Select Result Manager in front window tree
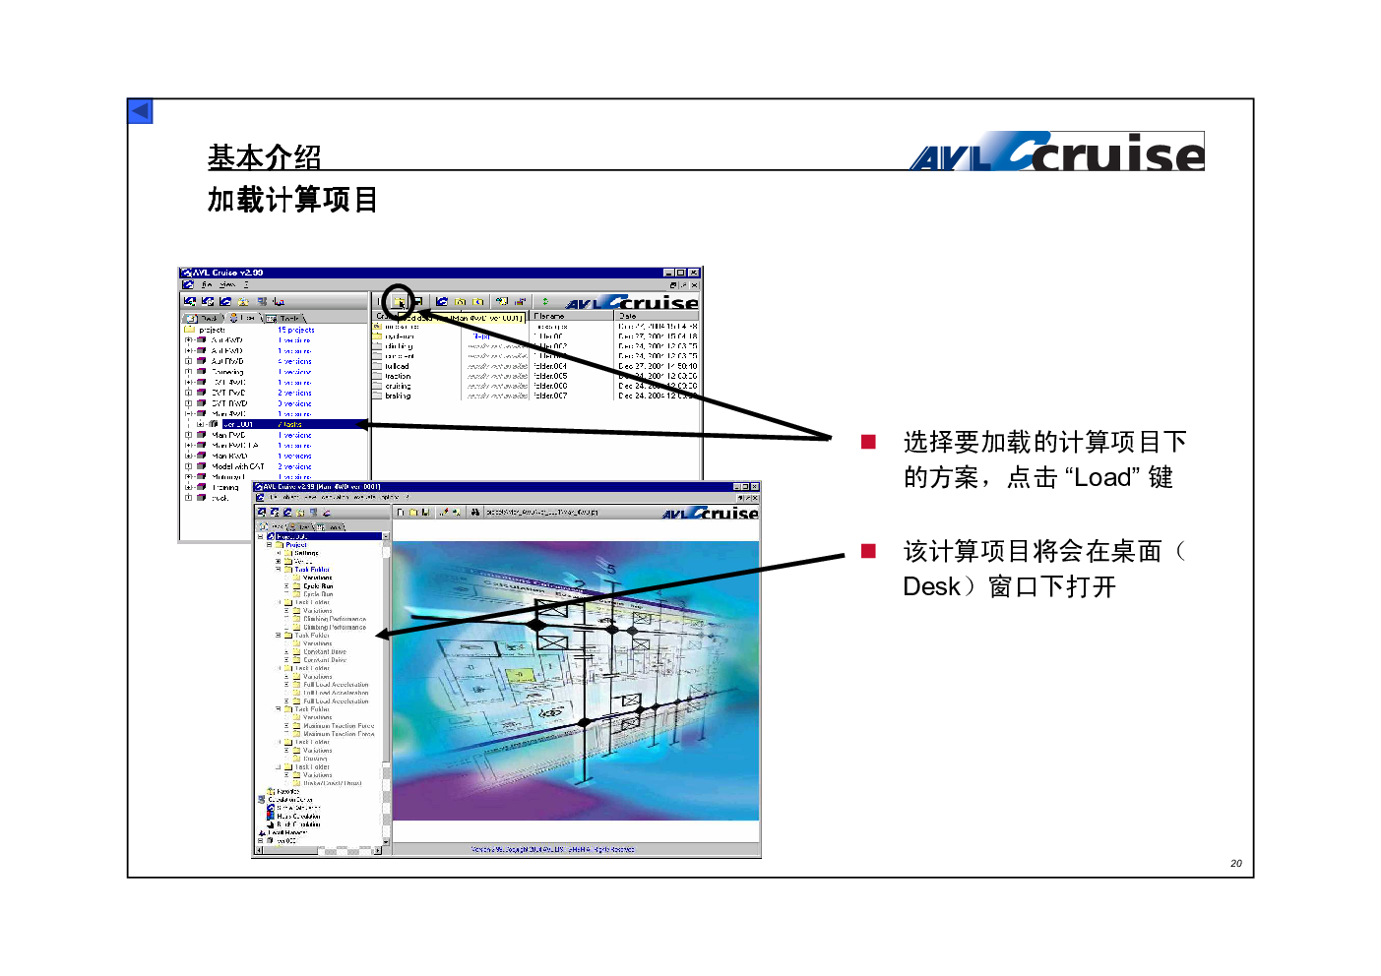 pyautogui.click(x=288, y=832)
